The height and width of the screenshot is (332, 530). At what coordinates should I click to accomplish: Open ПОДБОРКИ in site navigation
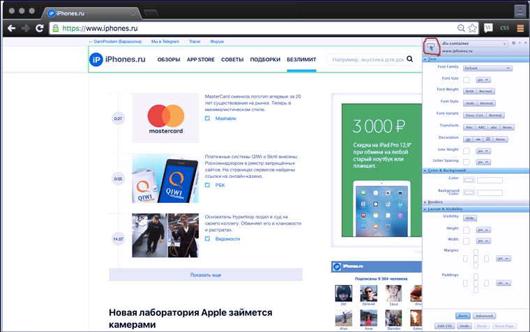click(265, 59)
